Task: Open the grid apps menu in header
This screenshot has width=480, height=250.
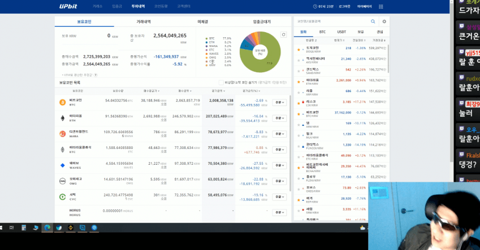Action: click(x=381, y=6)
